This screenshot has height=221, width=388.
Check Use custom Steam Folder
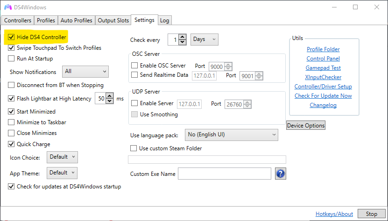[134, 148]
